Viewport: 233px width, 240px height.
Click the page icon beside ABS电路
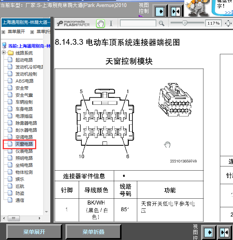click(10, 81)
